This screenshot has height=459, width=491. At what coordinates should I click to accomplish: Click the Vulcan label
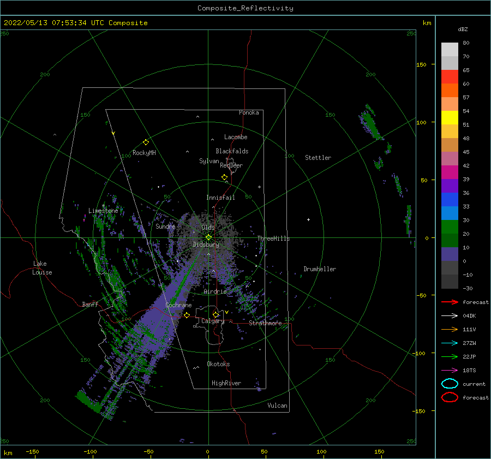(x=277, y=406)
